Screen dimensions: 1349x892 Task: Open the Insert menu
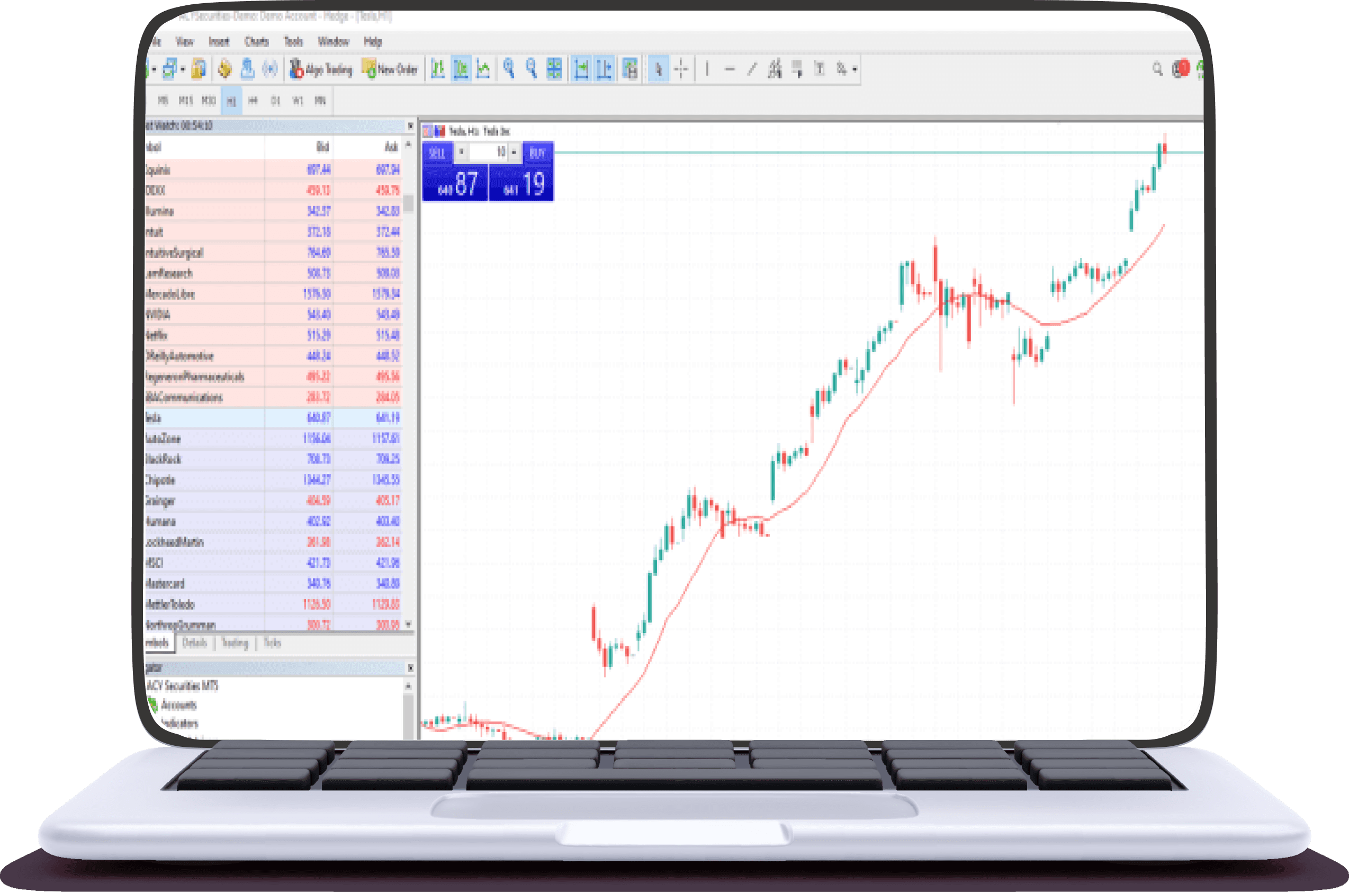[219, 41]
